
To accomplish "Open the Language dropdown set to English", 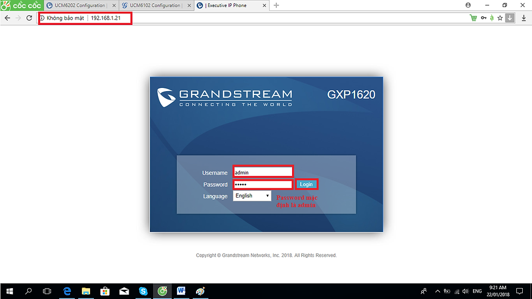I will point(252,195).
